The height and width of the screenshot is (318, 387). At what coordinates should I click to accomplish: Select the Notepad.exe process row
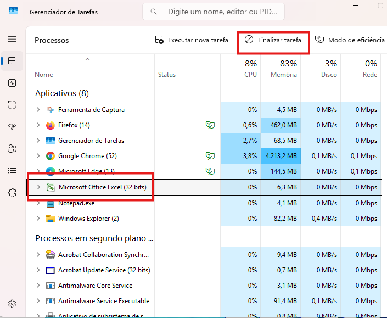pyautogui.click(x=203, y=203)
